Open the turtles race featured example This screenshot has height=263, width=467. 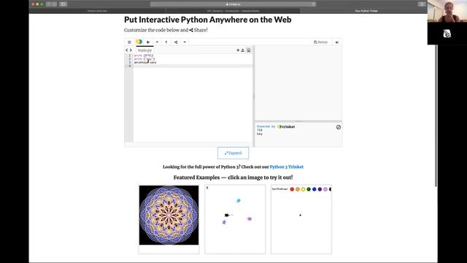click(235, 219)
